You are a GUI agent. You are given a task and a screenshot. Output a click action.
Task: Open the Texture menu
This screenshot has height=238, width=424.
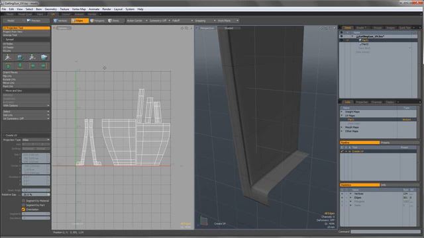(64, 9)
